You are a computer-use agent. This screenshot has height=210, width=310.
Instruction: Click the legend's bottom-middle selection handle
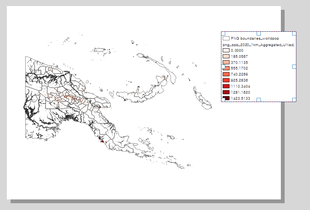coord(259,100)
